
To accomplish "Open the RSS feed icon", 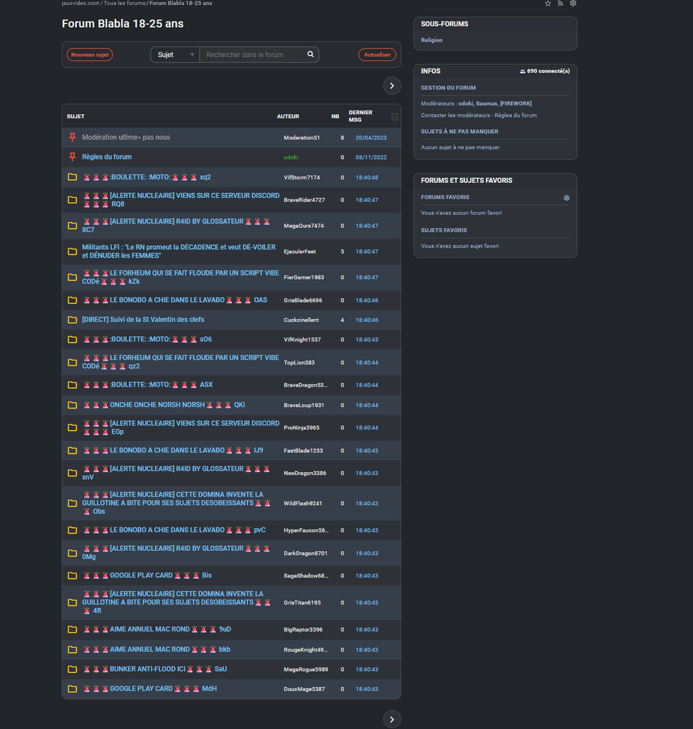I will (x=561, y=4).
